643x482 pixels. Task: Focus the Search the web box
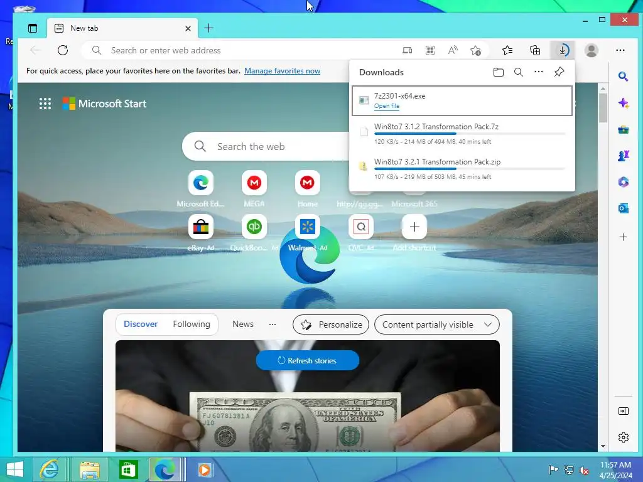pyautogui.click(x=266, y=146)
